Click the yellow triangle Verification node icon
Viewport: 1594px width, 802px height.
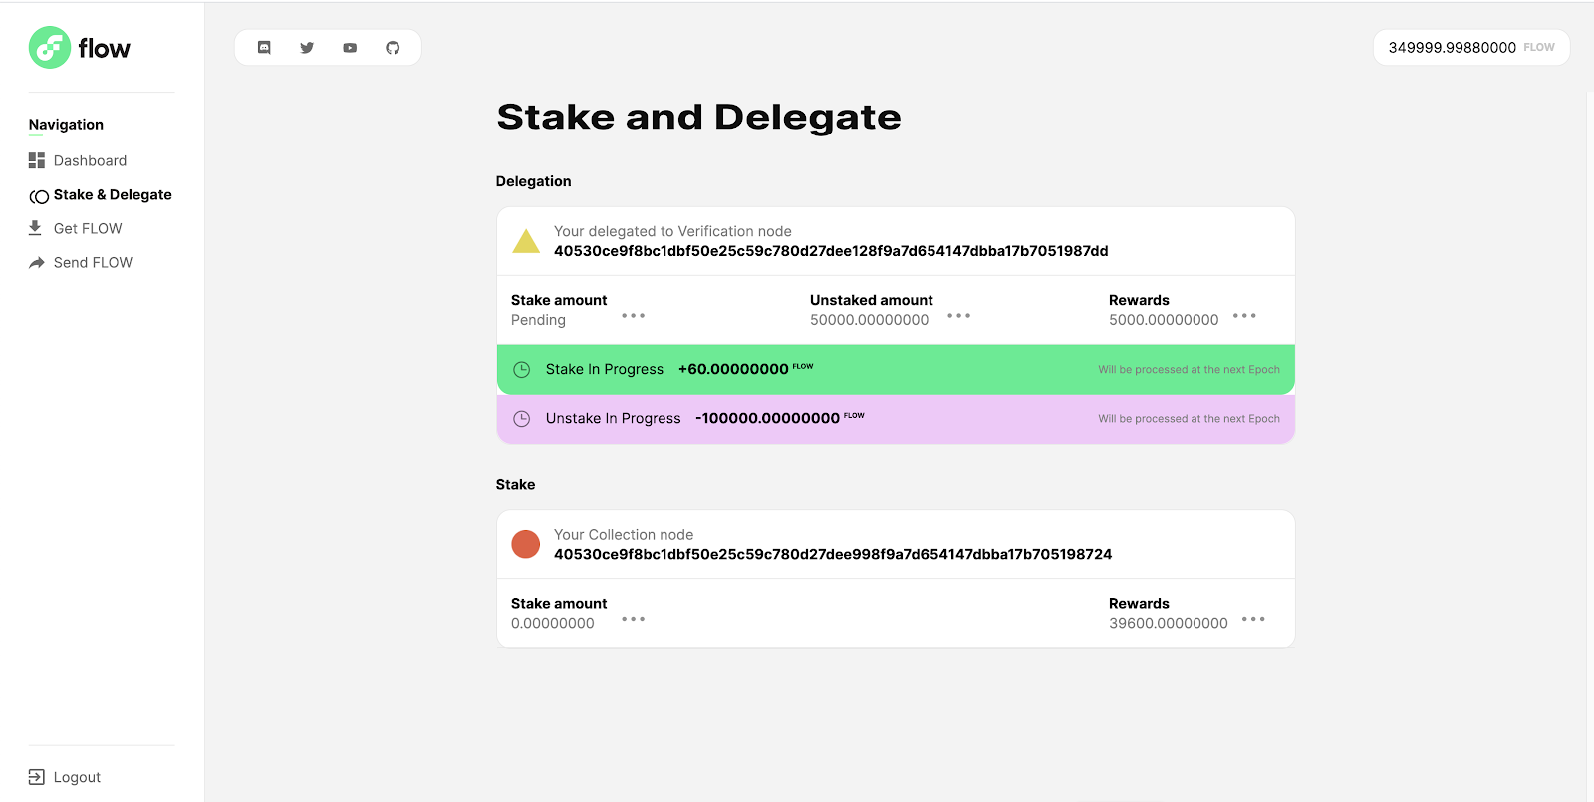point(525,241)
